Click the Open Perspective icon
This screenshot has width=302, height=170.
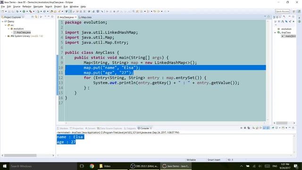[294, 11]
